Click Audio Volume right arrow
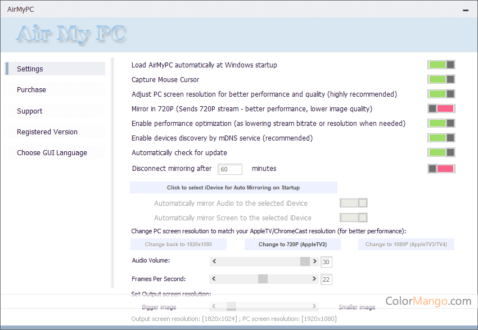The image size is (478, 330). click(x=314, y=261)
